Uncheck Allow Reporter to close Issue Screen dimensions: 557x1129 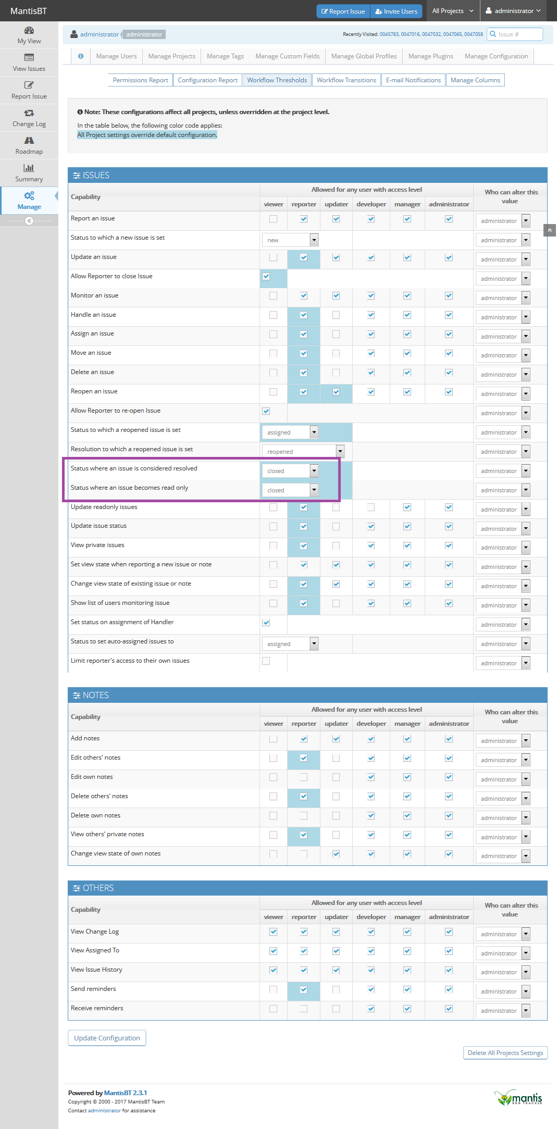(x=266, y=277)
